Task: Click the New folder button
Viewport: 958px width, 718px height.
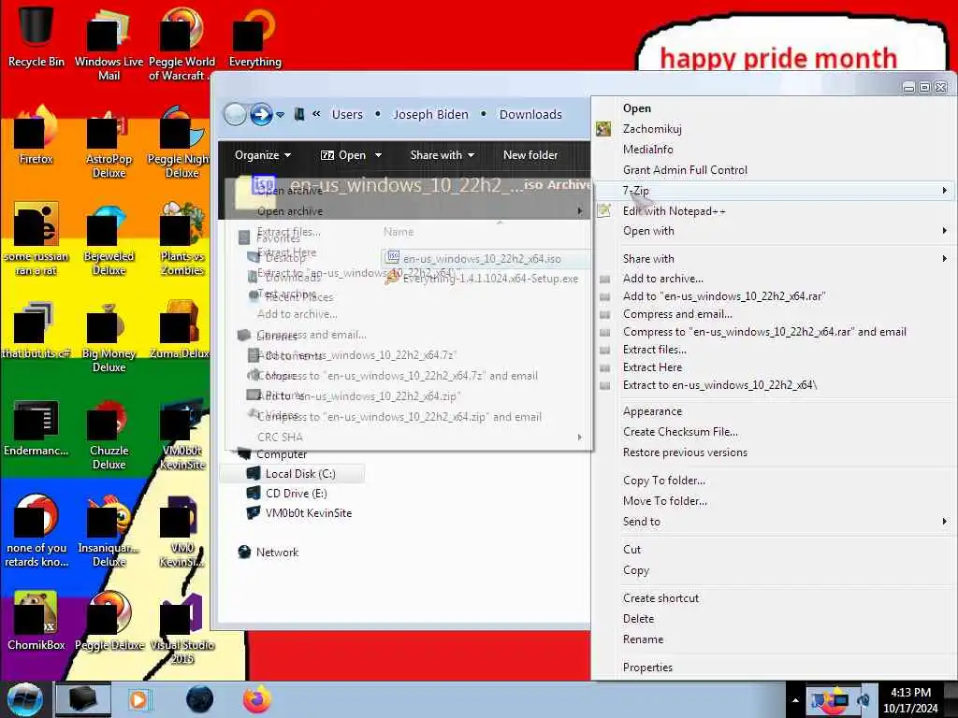Action: tap(530, 155)
